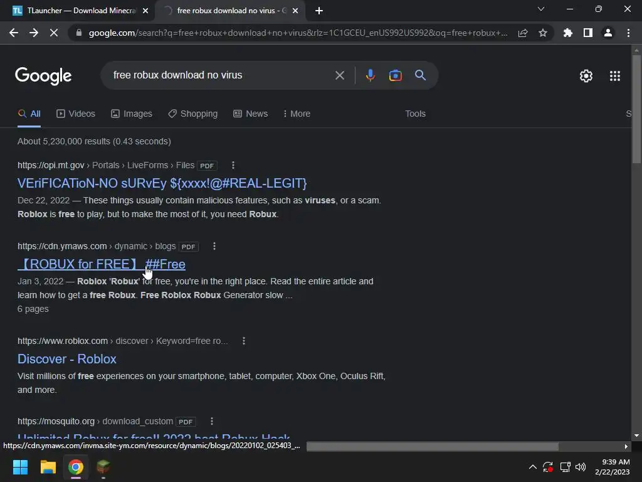Submit search with magnifier icon

click(x=421, y=75)
